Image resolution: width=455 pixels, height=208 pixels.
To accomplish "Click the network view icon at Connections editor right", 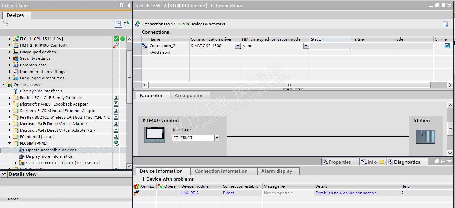I will click(x=445, y=24).
